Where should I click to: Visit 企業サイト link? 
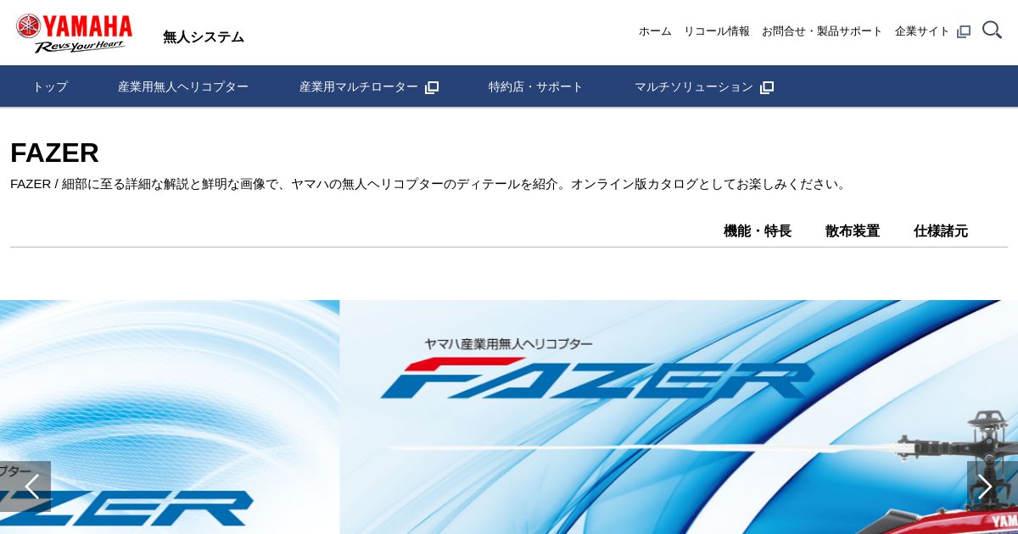click(x=922, y=31)
